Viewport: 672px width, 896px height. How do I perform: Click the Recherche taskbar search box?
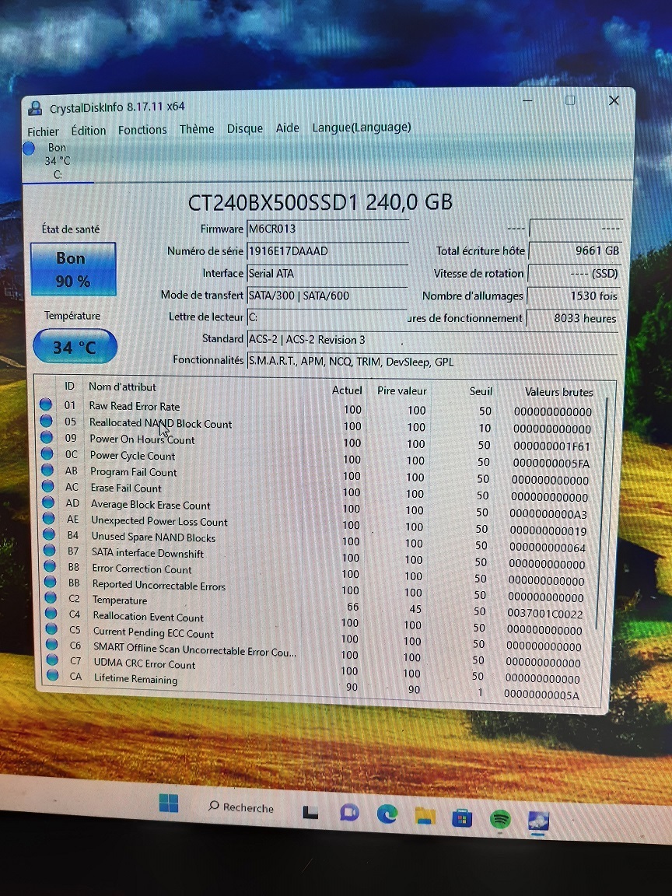(x=241, y=807)
